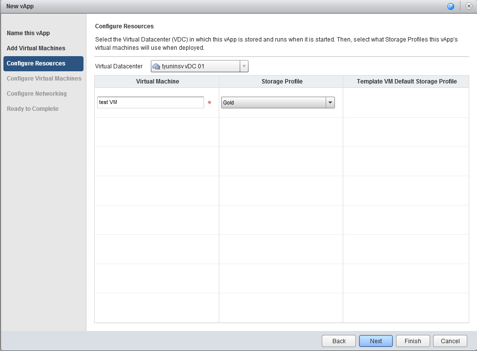Click the Storage Profile column header

(x=282, y=82)
